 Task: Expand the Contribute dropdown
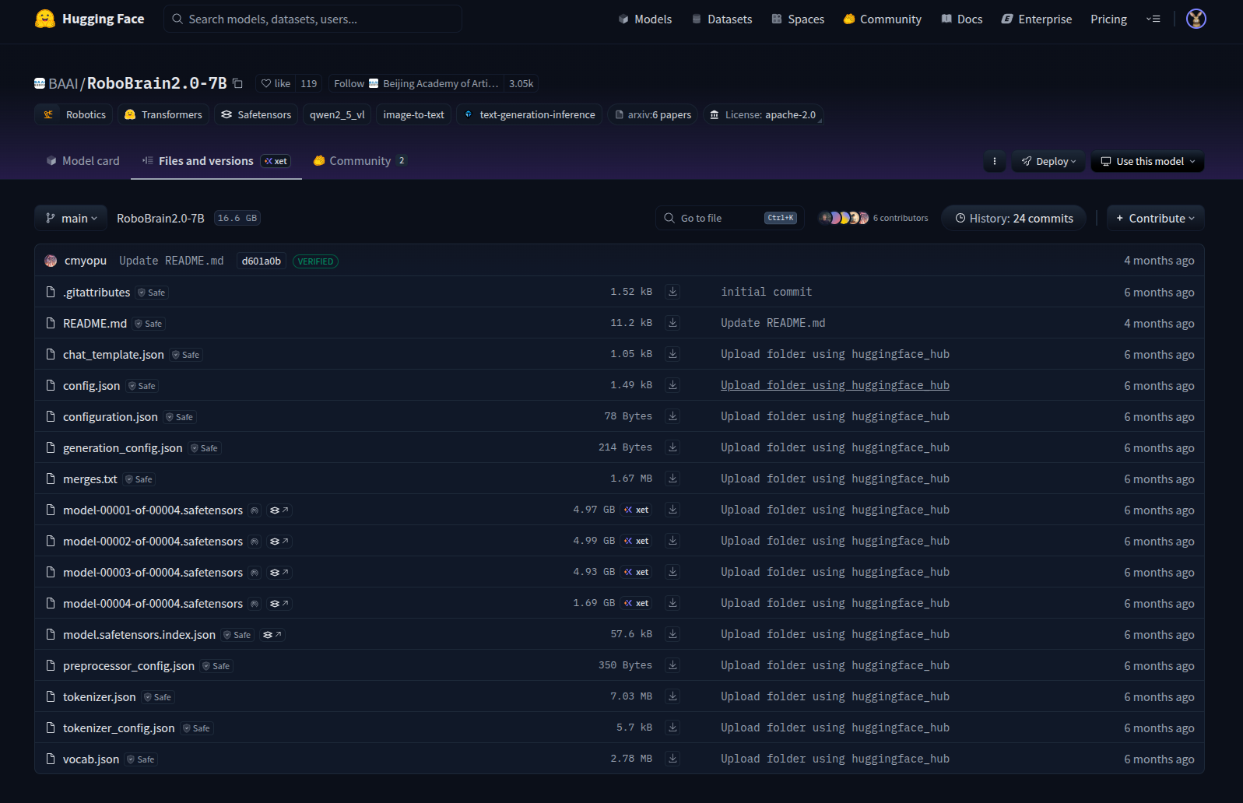tap(1155, 219)
